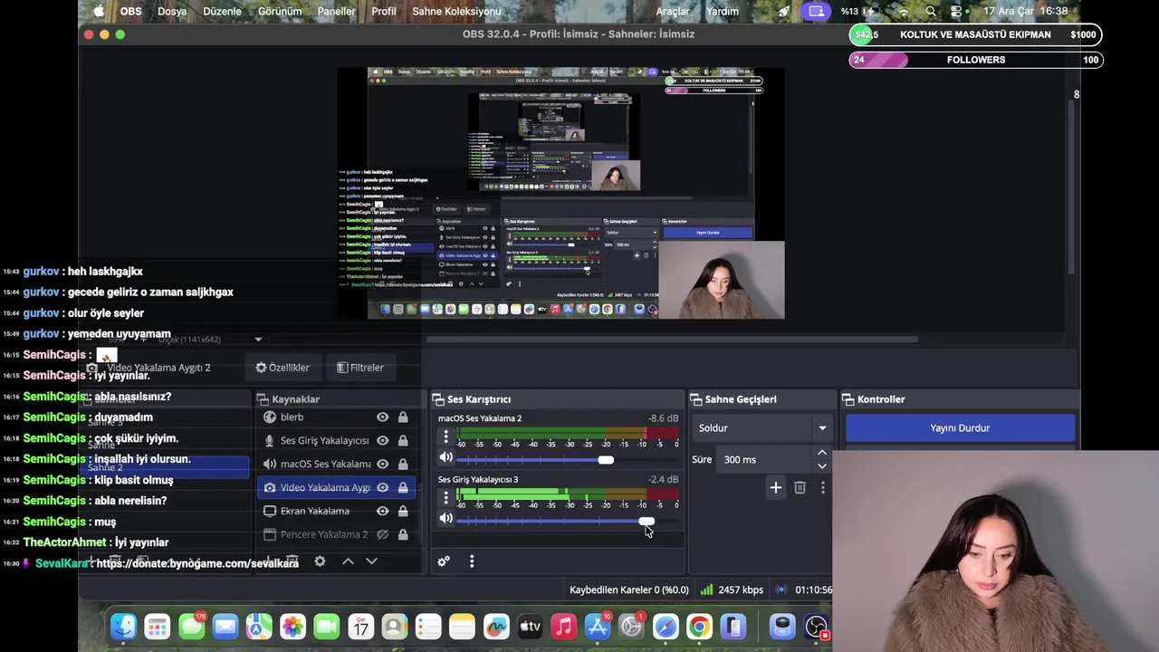Move selected source down
1159x652 pixels.
(x=371, y=561)
